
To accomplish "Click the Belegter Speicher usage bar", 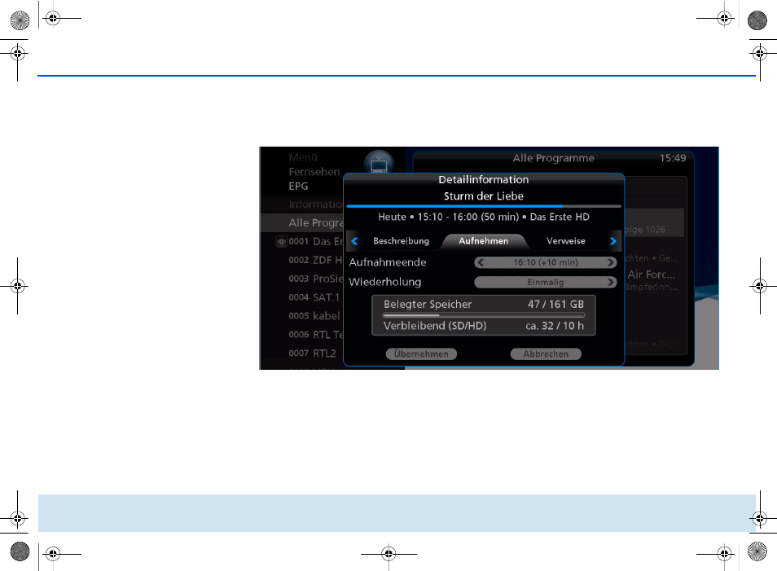I will click(x=484, y=314).
